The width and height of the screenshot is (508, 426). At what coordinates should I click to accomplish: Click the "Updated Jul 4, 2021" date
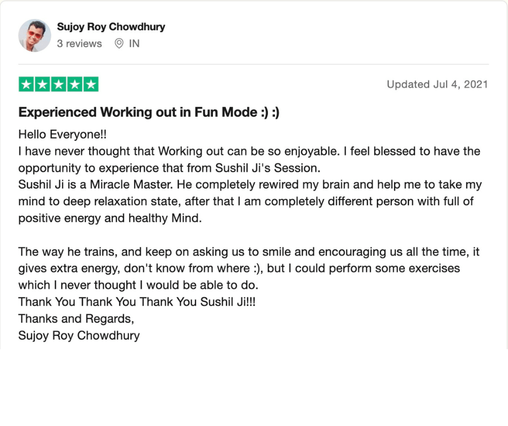pos(437,84)
